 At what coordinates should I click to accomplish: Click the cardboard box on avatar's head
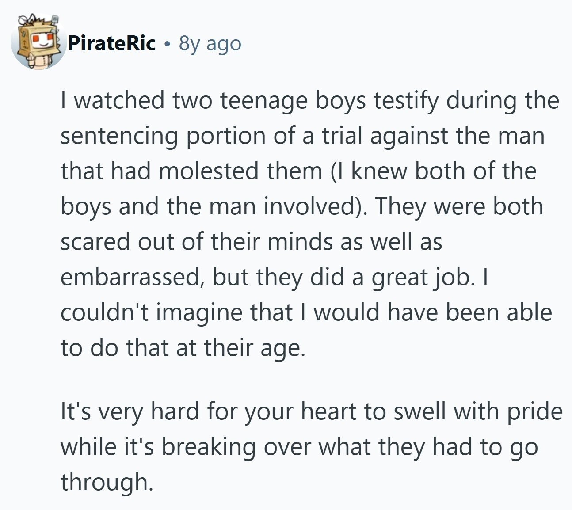(x=38, y=38)
